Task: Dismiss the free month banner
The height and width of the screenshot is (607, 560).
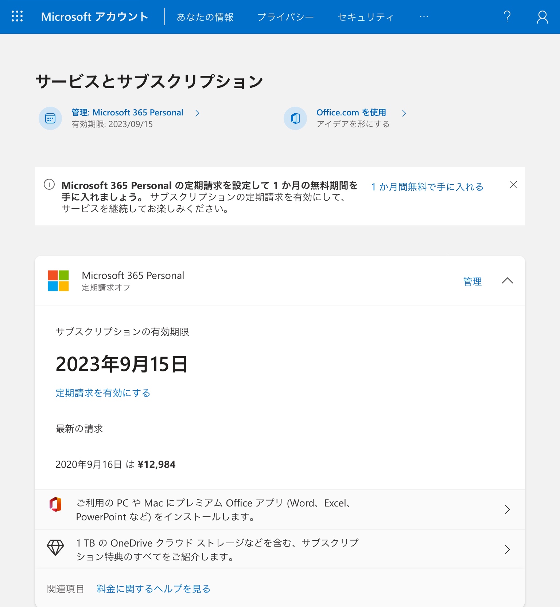Action: tap(513, 185)
